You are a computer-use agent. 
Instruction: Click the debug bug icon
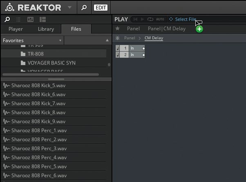coord(118,38)
